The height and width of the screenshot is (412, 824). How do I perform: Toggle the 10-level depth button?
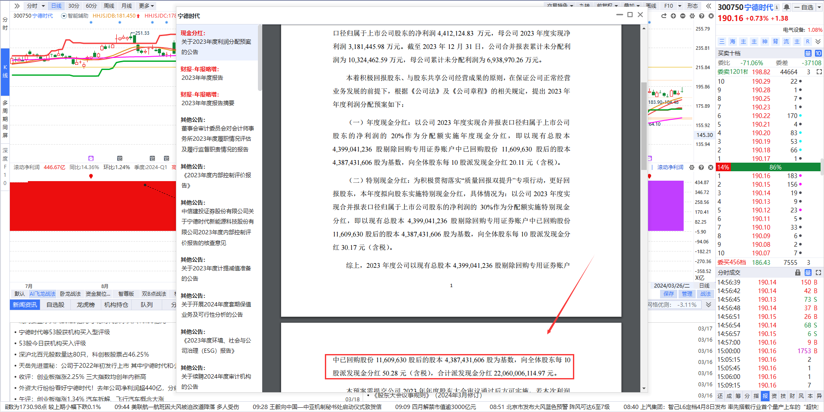pos(818,53)
